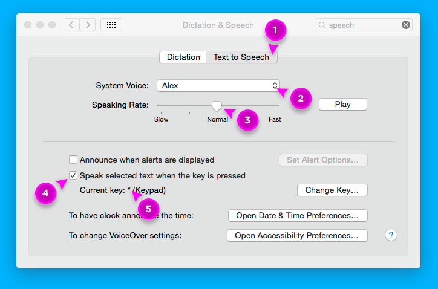438x289 pixels.
Task: Click into the speech search field
Action: point(363,25)
